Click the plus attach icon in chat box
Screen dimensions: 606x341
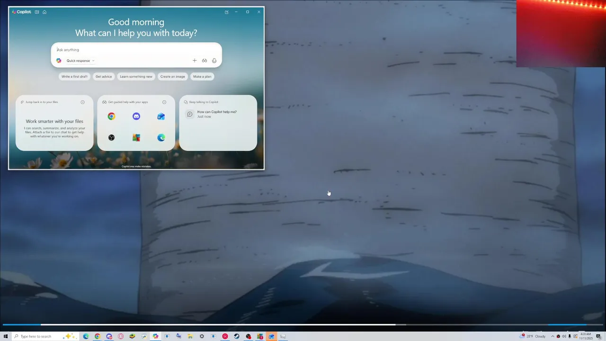[194, 61]
